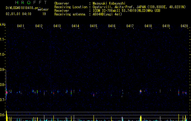Click the HROFFT title text
191x121 pixels.
coord(31,2)
